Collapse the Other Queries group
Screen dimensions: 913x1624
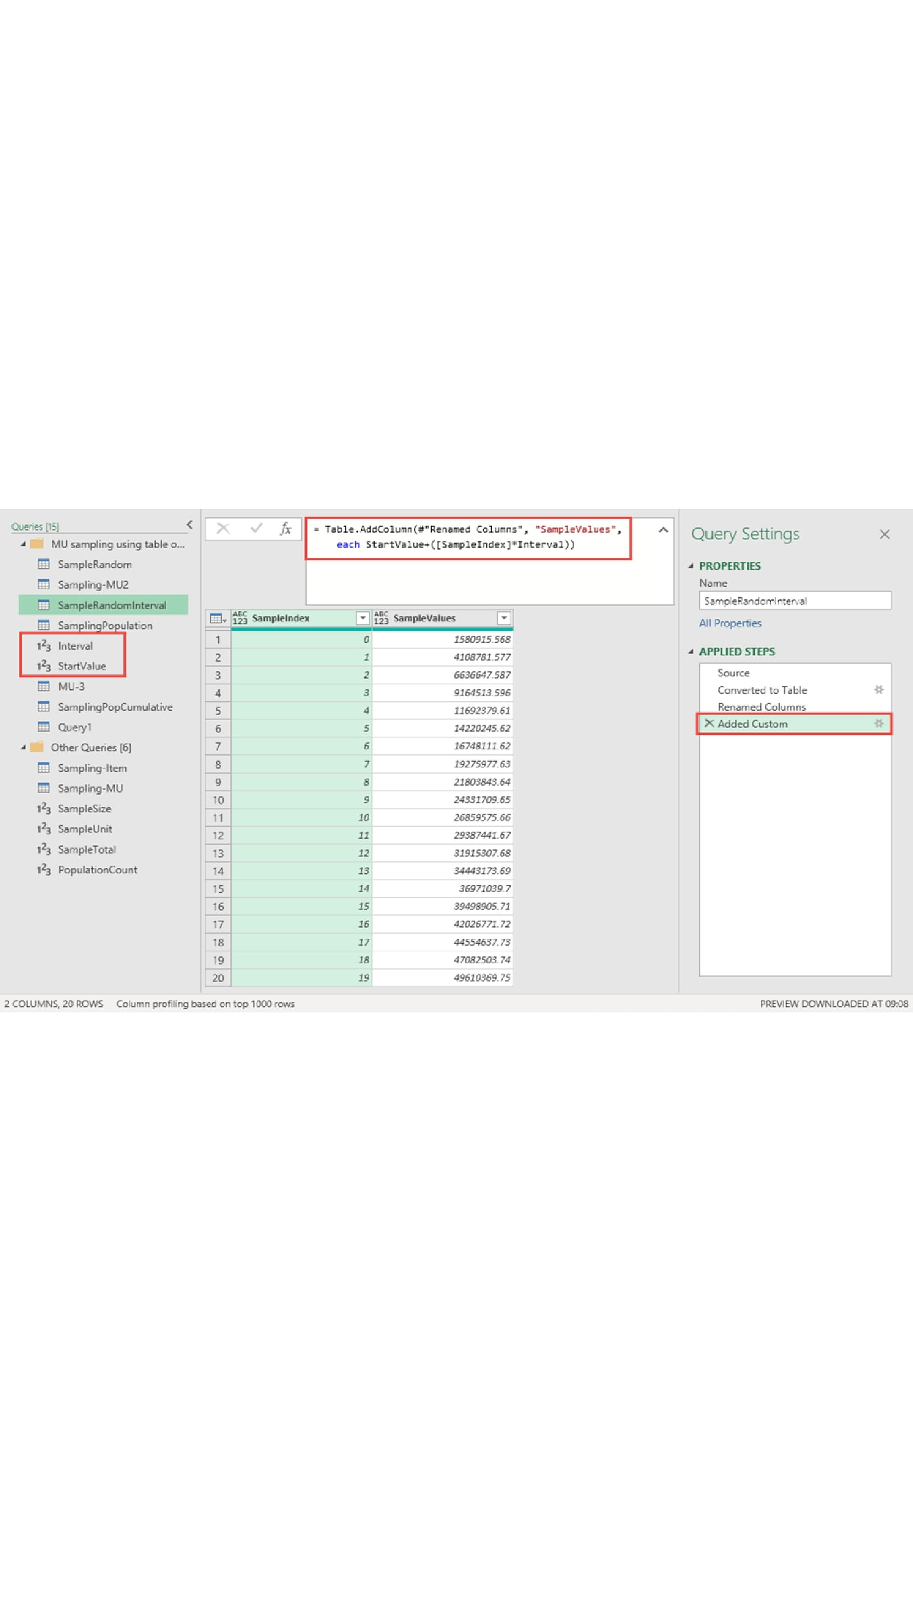click(x=23, y=747)
